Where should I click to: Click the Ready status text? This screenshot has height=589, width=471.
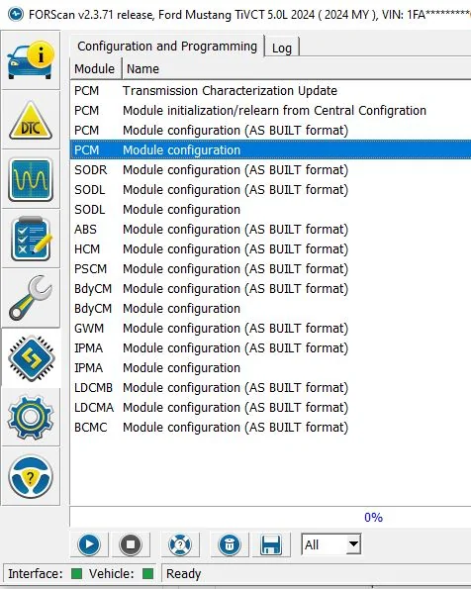point(184,573)
